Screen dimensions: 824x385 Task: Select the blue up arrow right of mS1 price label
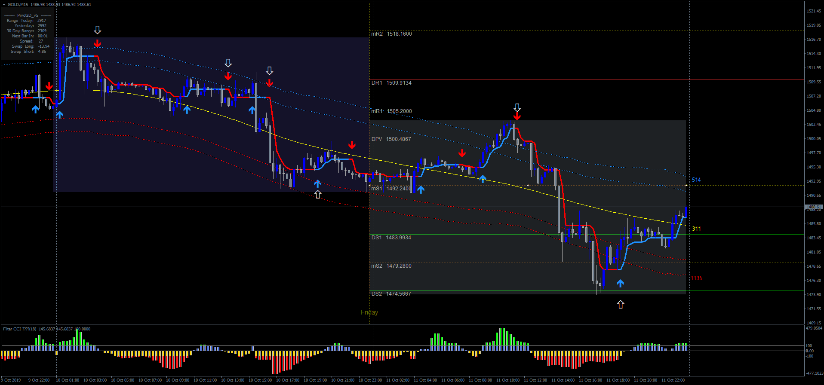[x=421, y=189]
